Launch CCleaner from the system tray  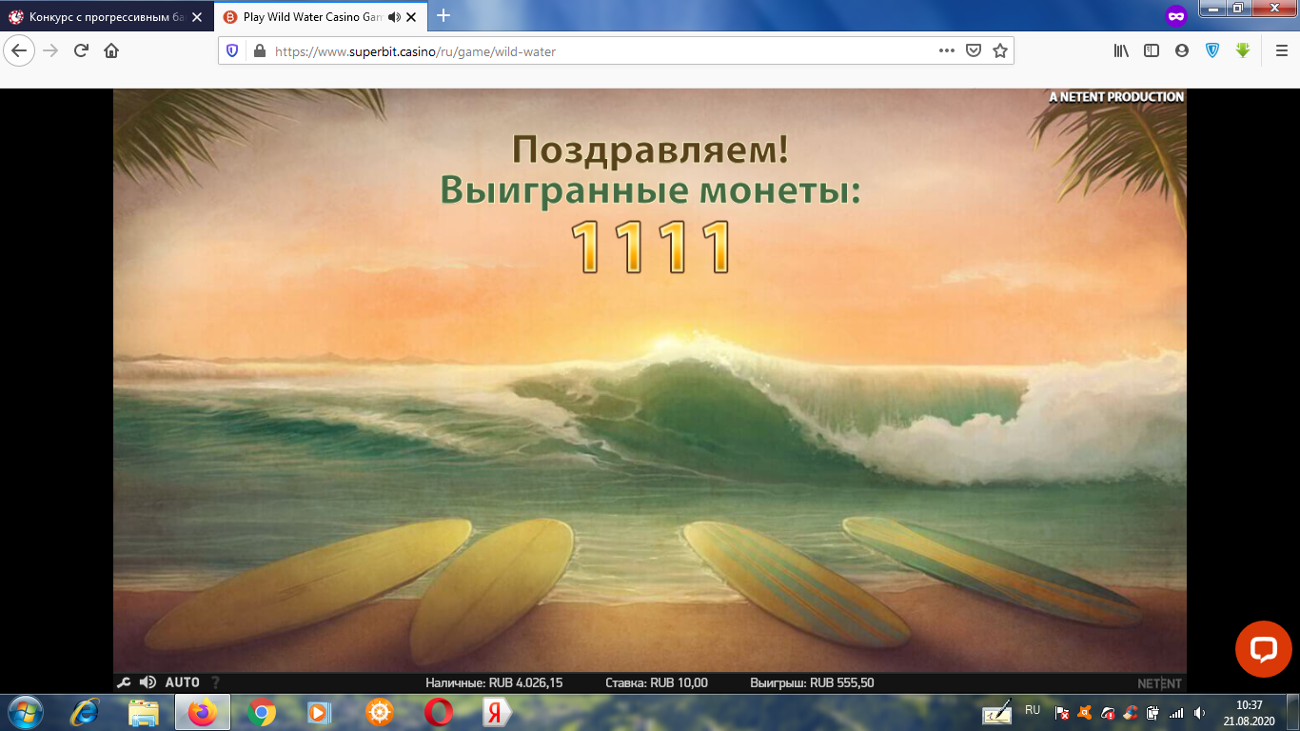[x=1130, y=712]
